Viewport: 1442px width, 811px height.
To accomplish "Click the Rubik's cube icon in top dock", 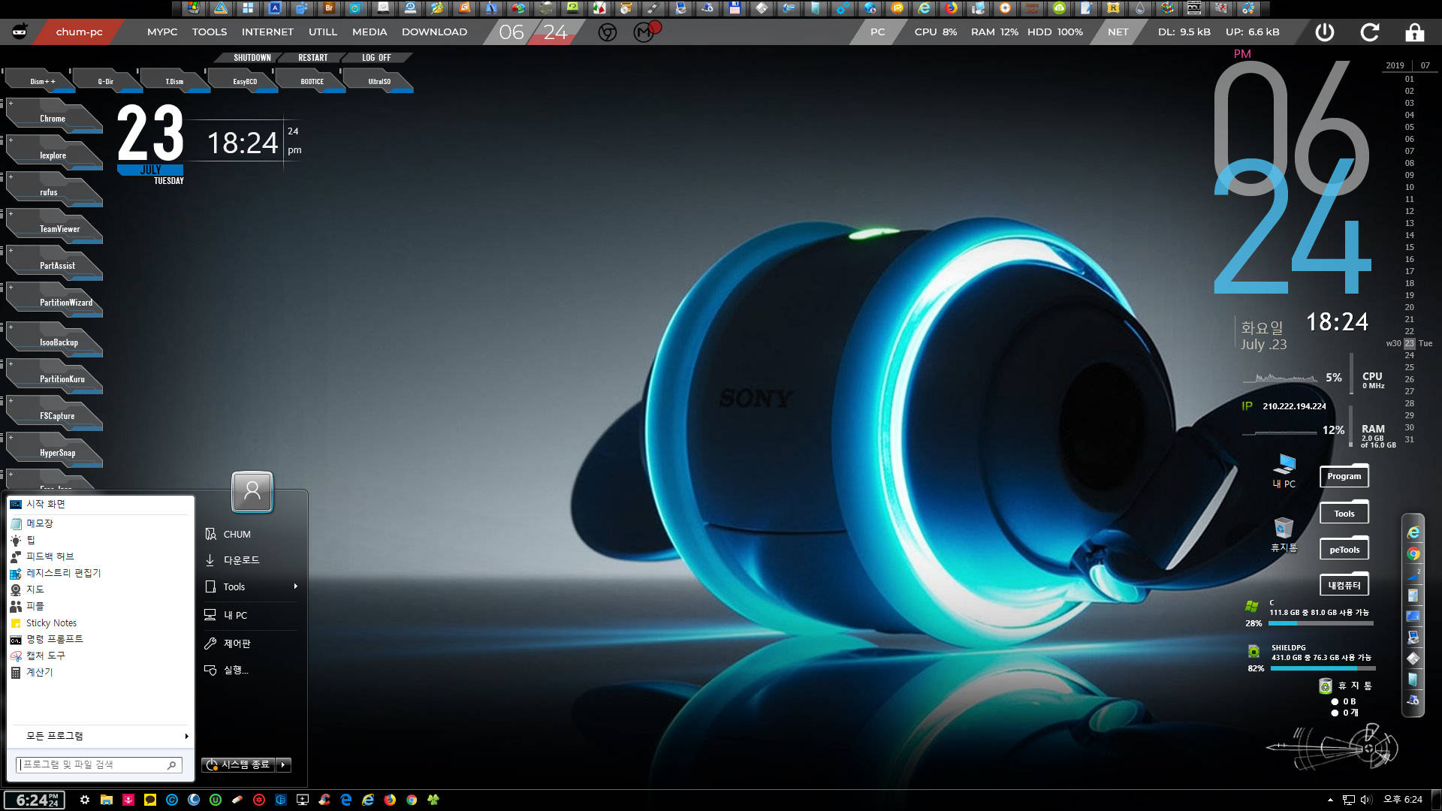I will [x=1167, y=8].
